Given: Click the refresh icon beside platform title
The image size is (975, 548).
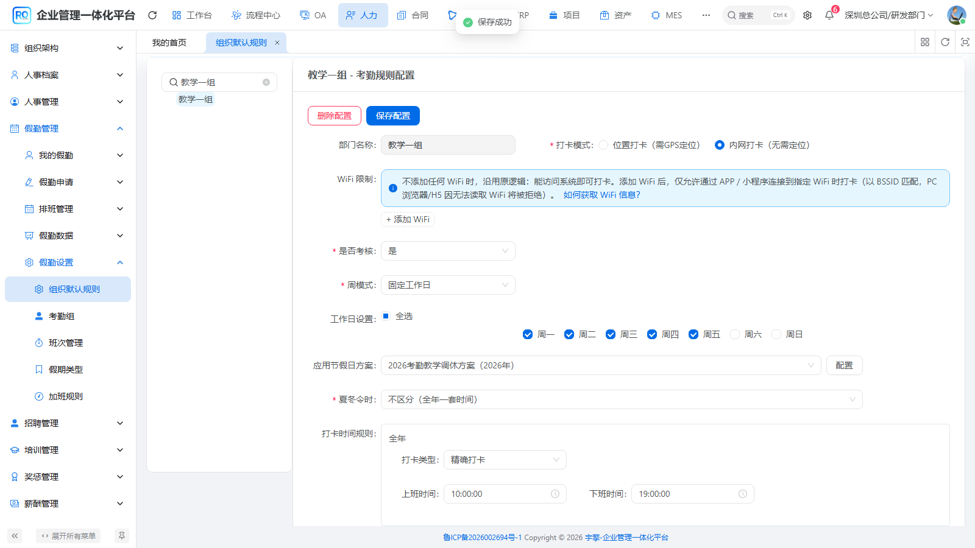Looking at the screenshot, I should pyautogui.click(x=152, y=15).
